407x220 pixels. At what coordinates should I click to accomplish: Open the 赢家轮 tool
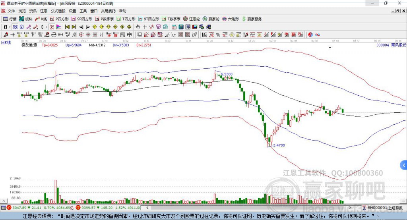point(211,19)
